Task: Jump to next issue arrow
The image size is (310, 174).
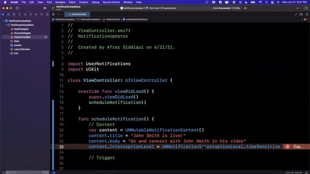Action: pyautogui.click(x=308, y=19)
